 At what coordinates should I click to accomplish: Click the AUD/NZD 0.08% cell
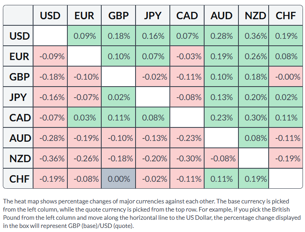point(254,138)
